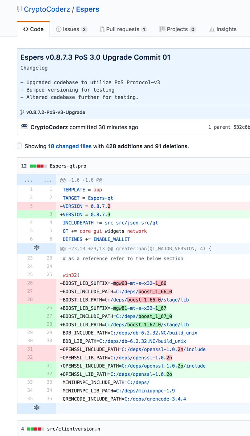The height and width of the screenshot is (436, 250).
Task: Click the git branch icon
Action: (22, 112)
